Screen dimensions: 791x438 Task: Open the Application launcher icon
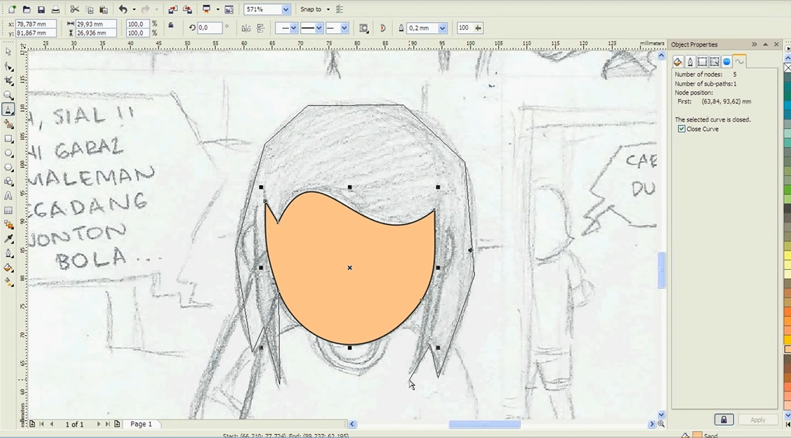207,9
